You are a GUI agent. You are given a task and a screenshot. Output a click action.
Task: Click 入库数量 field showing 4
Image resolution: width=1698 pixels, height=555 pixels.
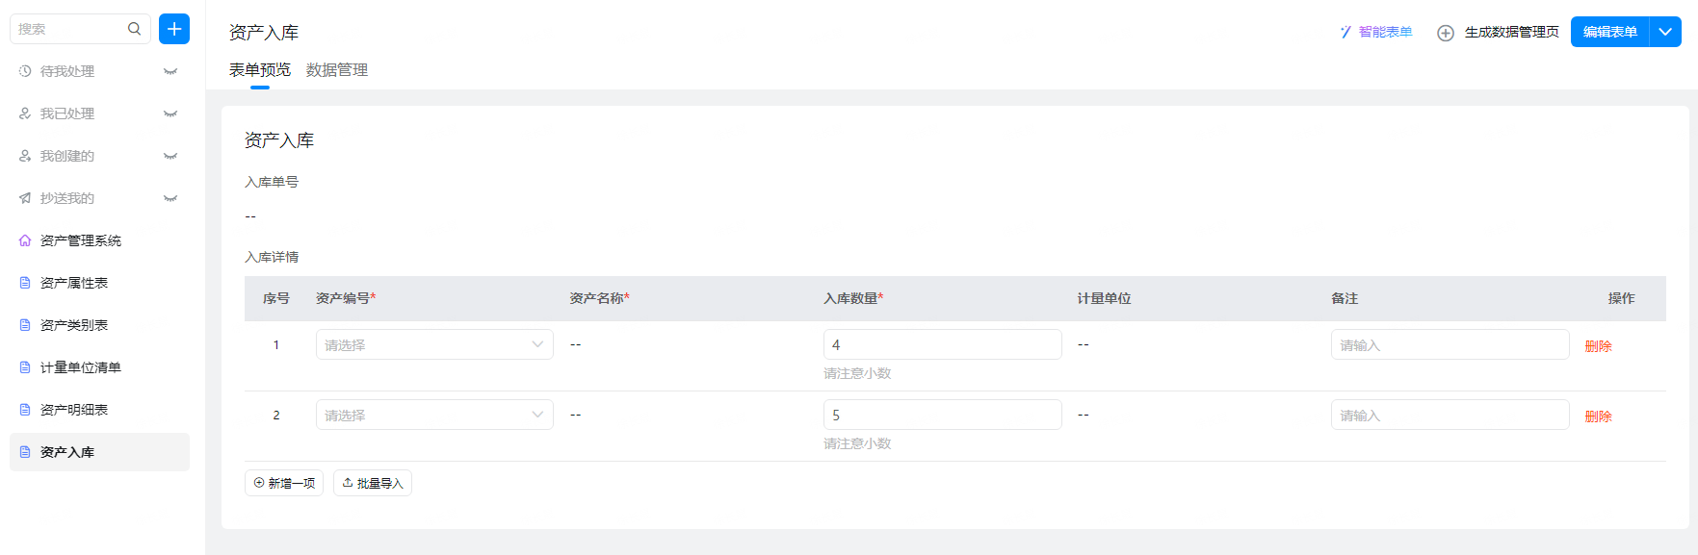[x=943, y=344]
